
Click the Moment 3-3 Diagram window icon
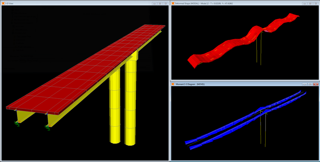[173, 84]
